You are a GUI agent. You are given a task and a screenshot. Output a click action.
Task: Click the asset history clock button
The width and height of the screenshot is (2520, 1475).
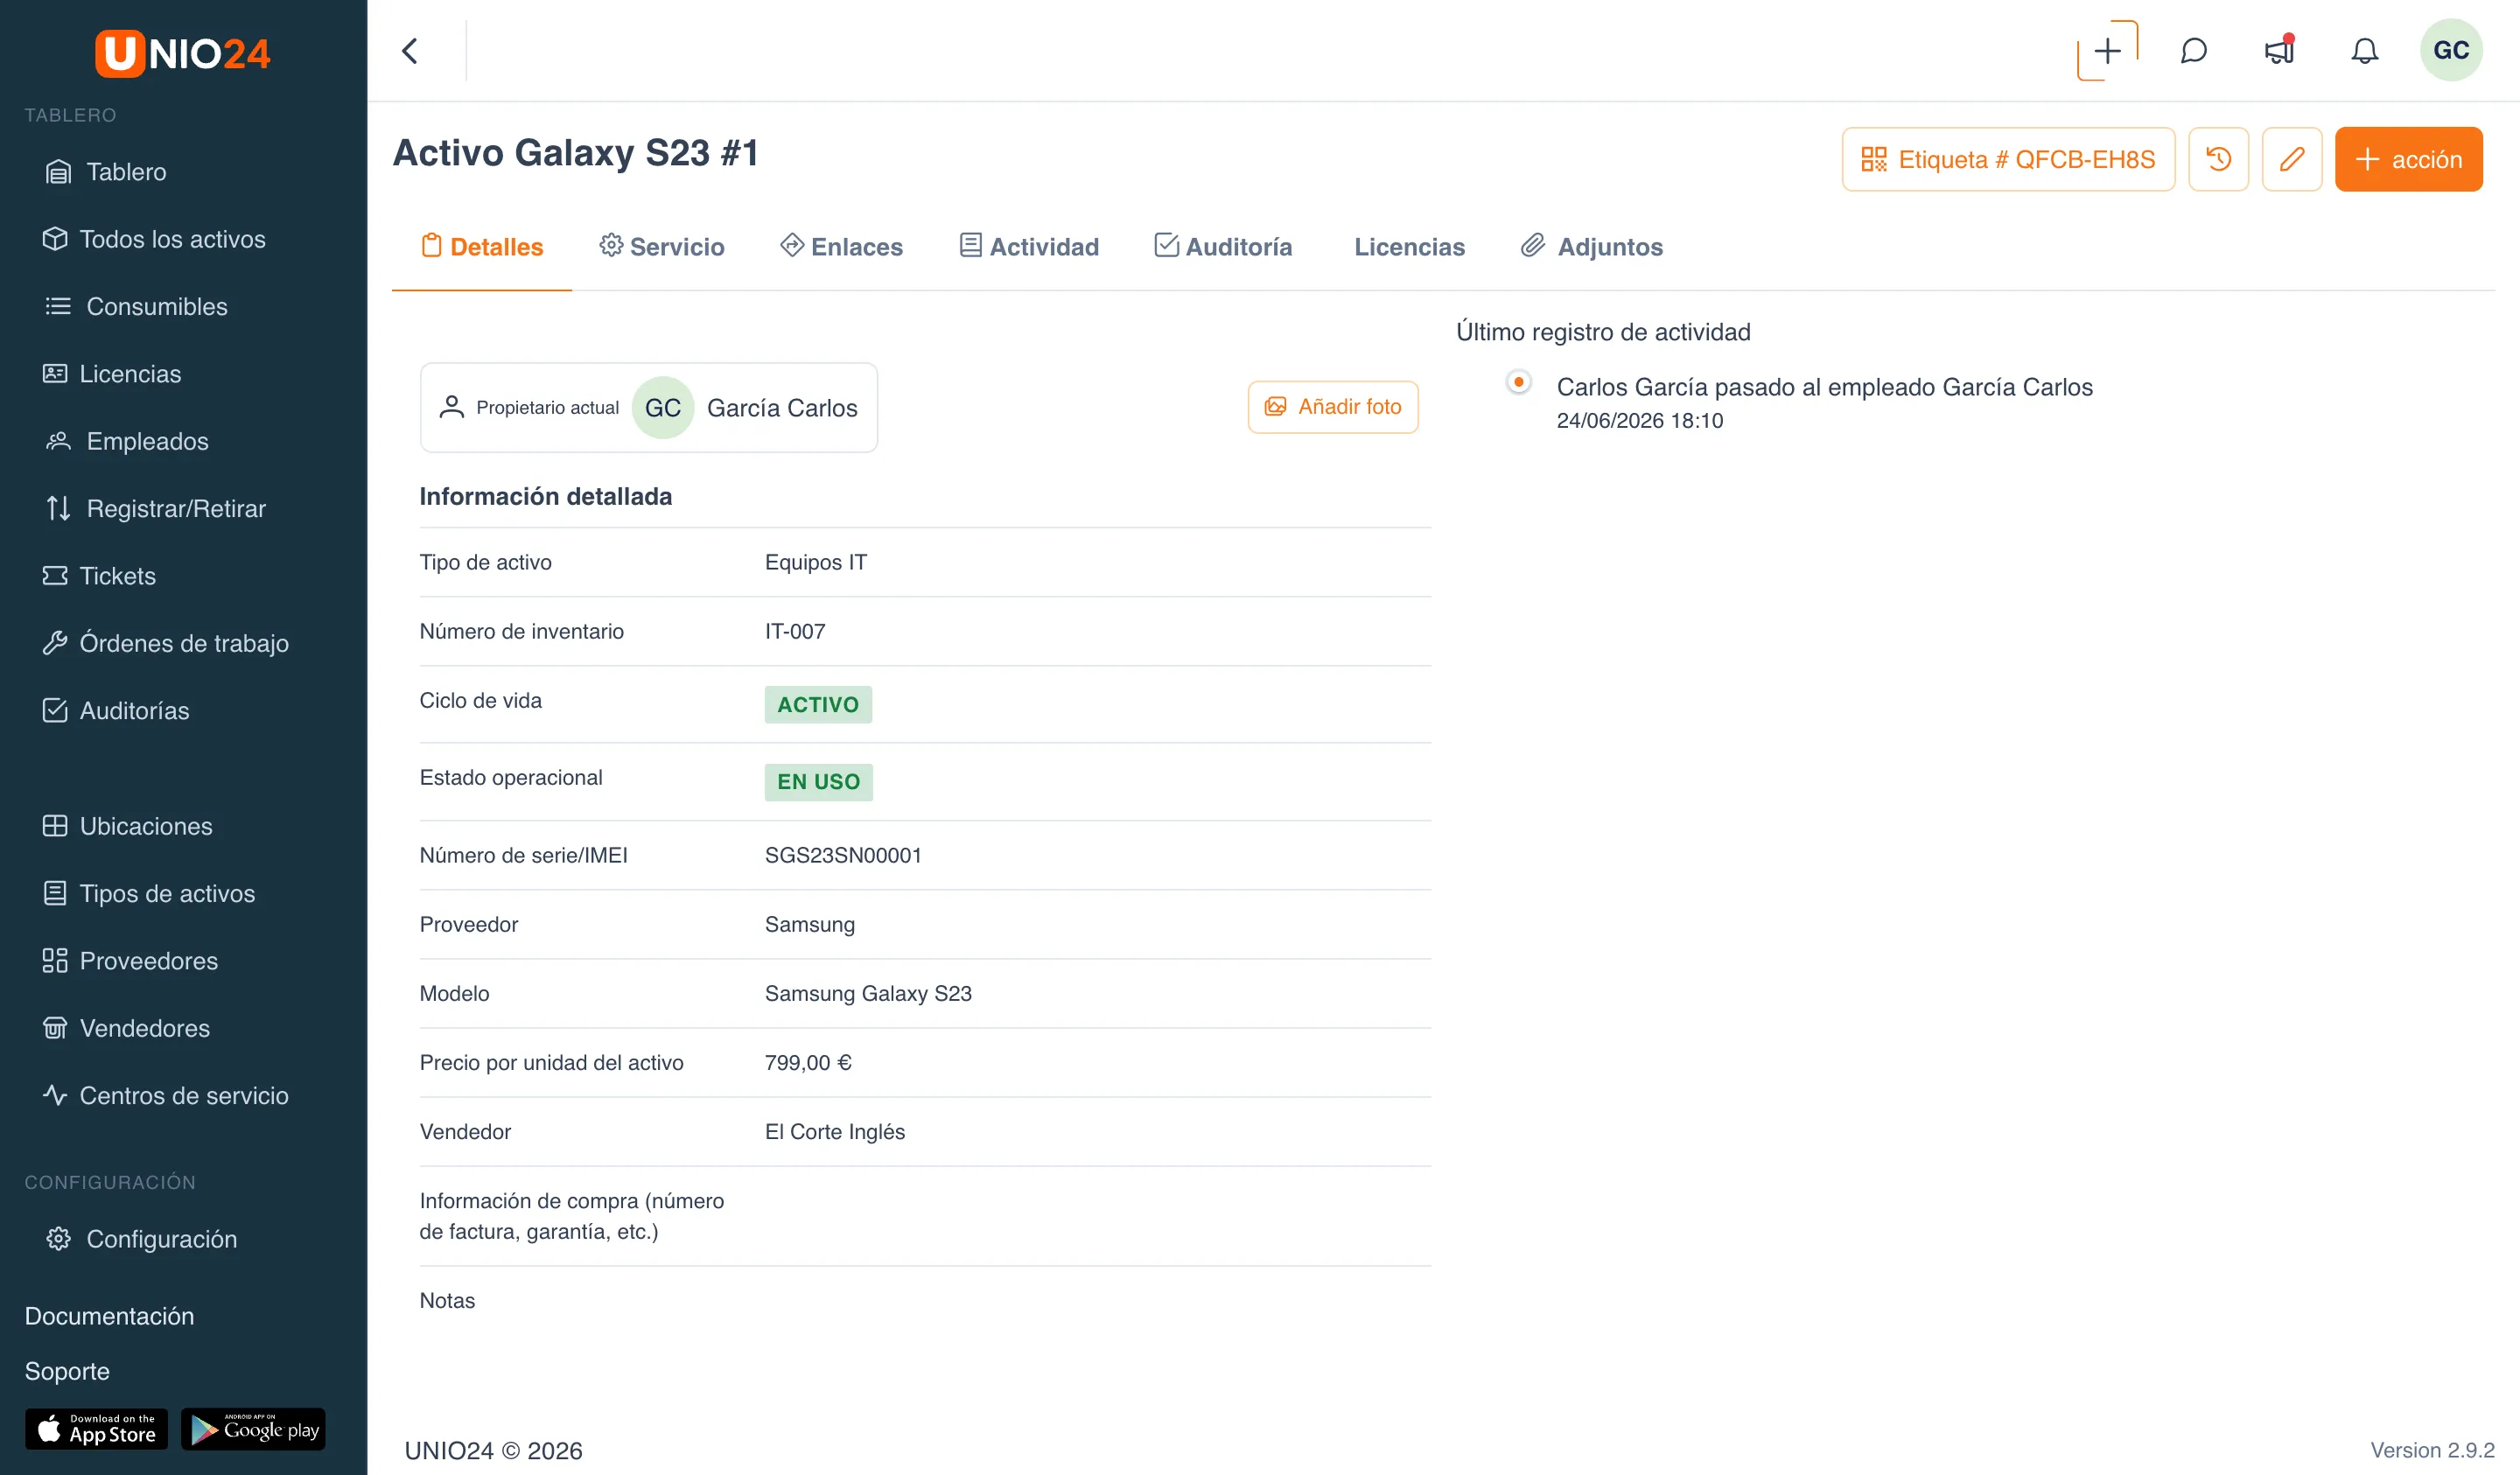click(x=2218, y=159)
